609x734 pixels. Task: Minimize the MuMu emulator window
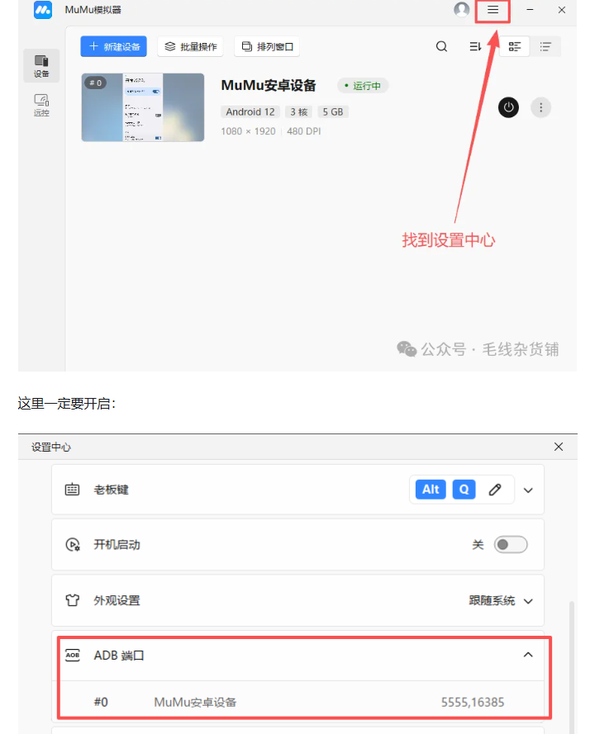point(530,10)
